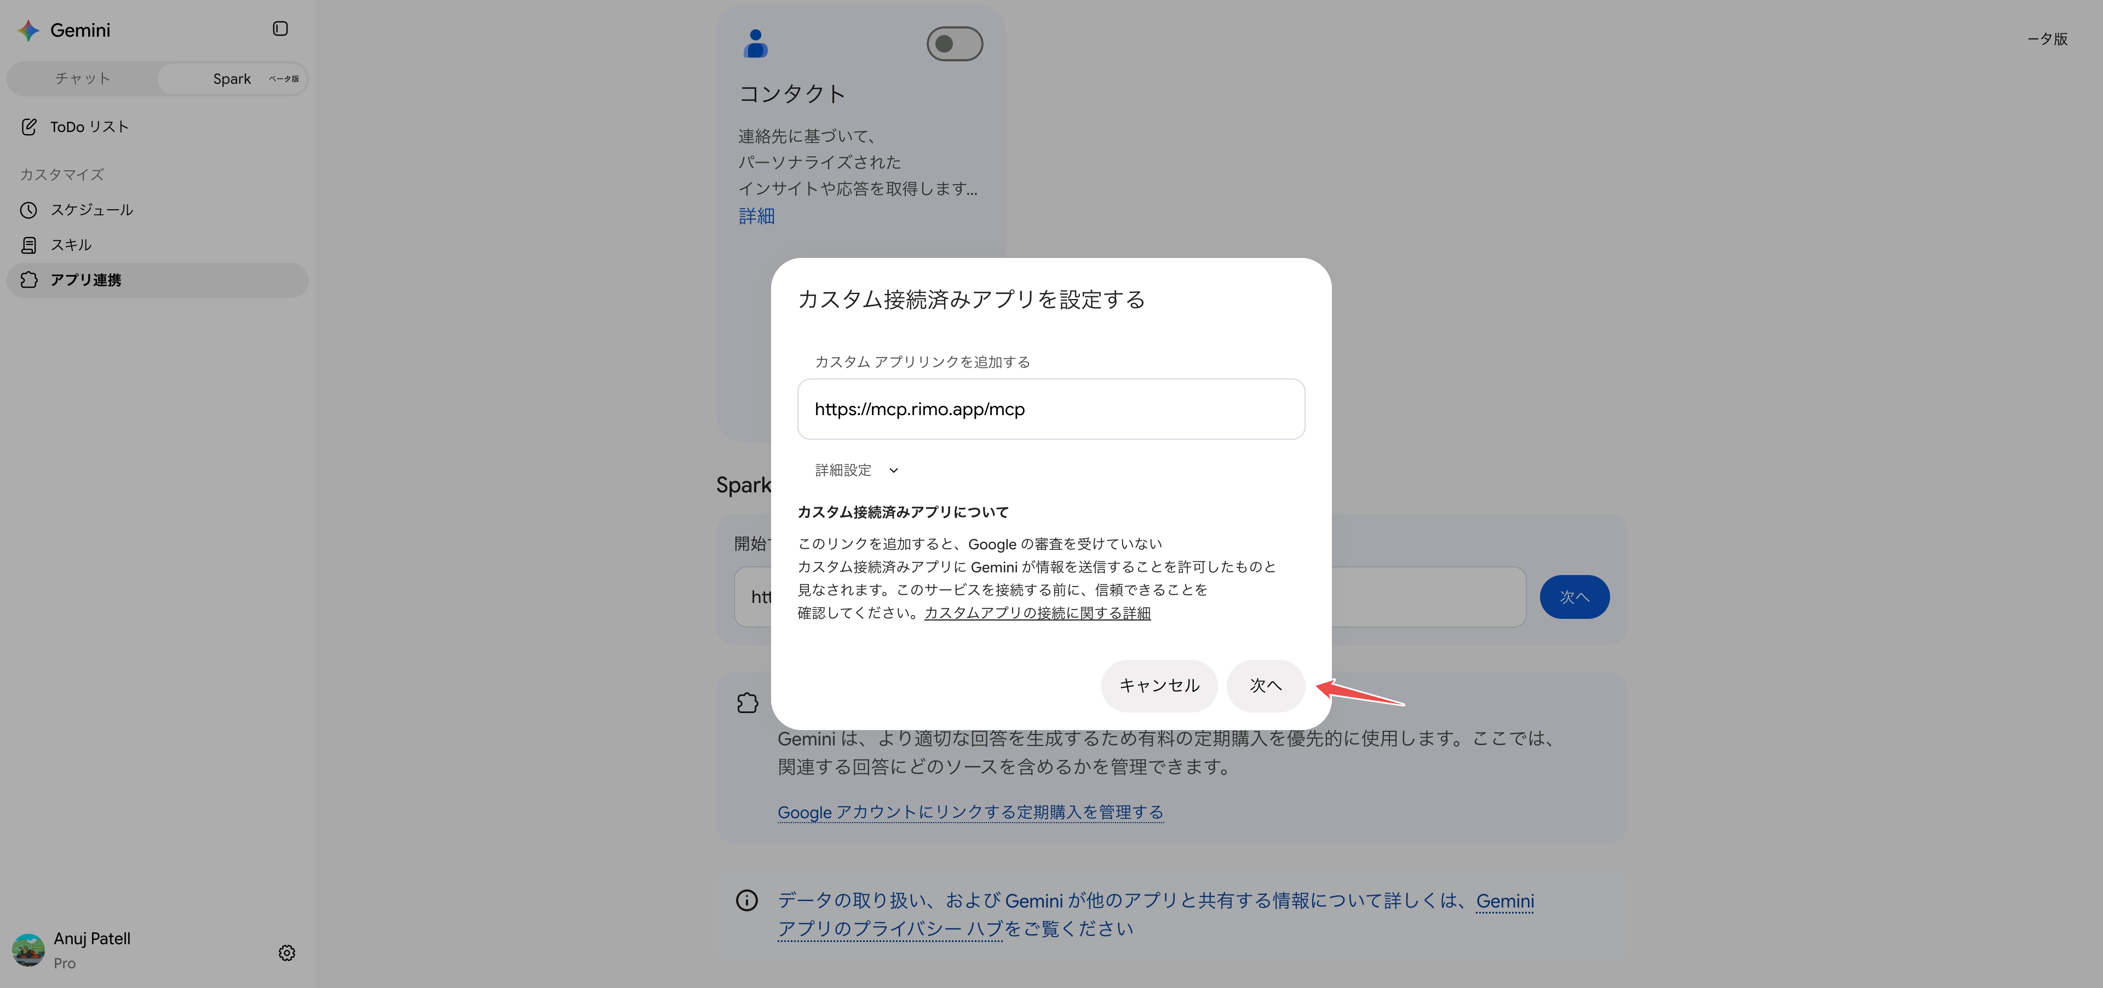
Task: Open Google アカウントにリンクする定期購入を管理する link
Action: click(970, 812)
